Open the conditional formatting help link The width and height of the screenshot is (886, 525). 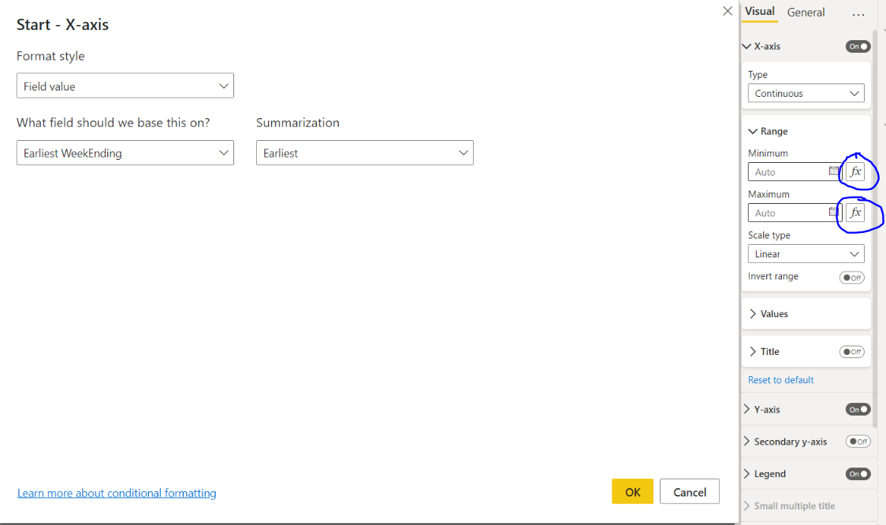point(116,493)
